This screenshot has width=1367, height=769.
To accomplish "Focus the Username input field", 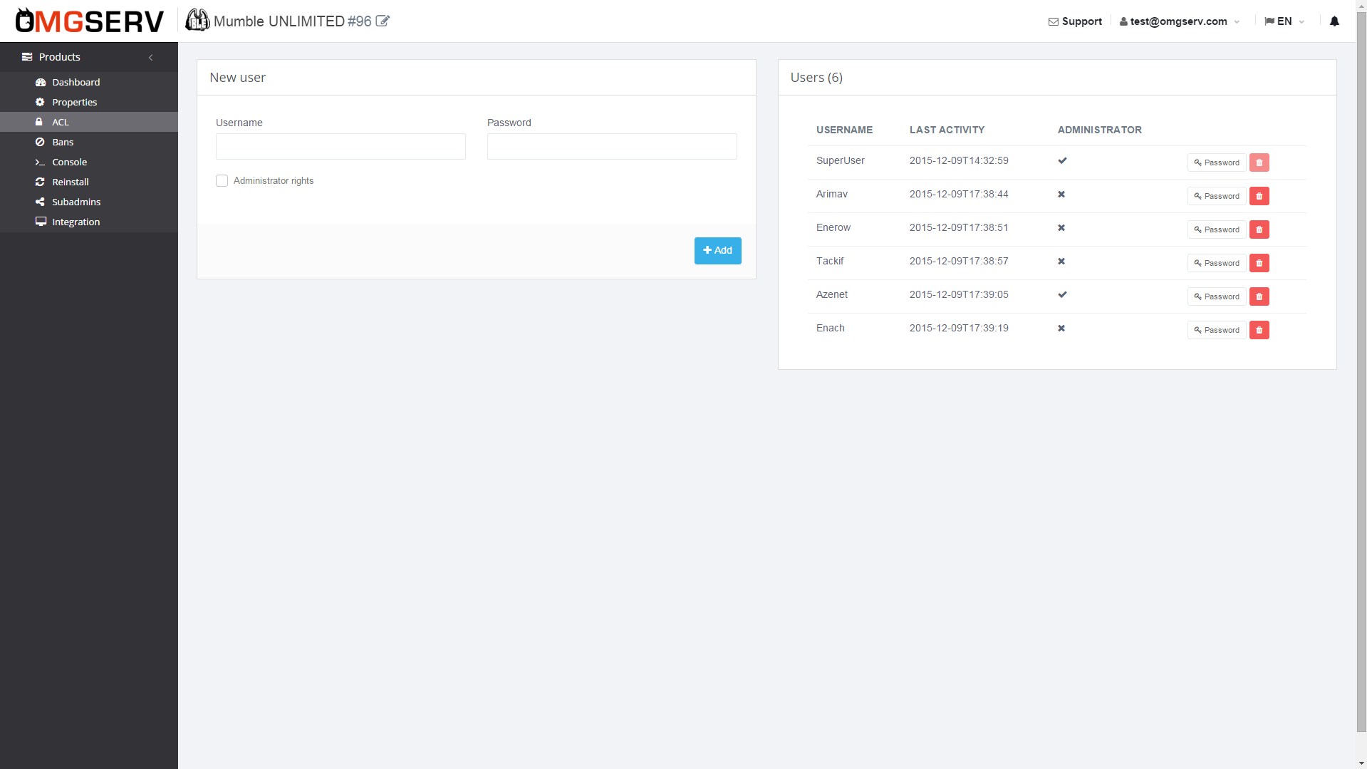I will tap(341, 147).
